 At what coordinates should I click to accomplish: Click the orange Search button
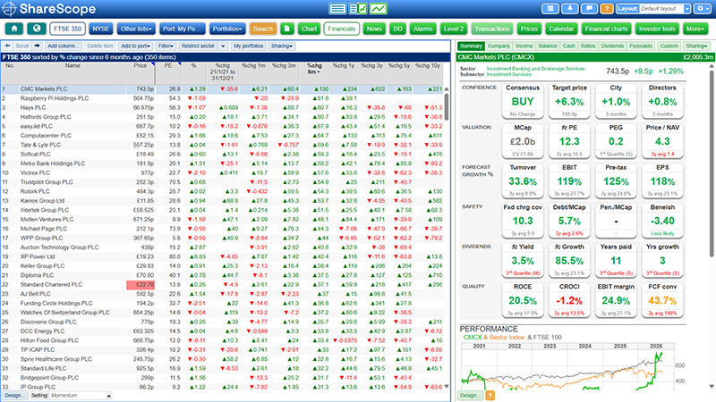click(x=263, y=29)
